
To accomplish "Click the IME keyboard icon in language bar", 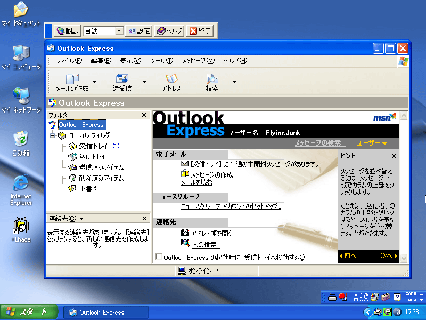I will [x=332, y=298].
